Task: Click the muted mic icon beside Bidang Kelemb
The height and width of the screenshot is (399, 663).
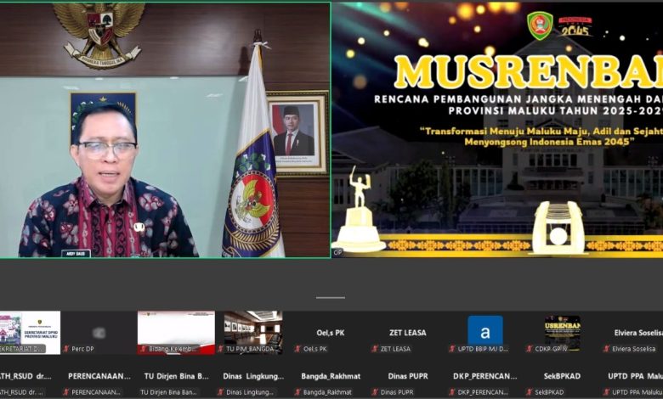Action: point(143,349)
